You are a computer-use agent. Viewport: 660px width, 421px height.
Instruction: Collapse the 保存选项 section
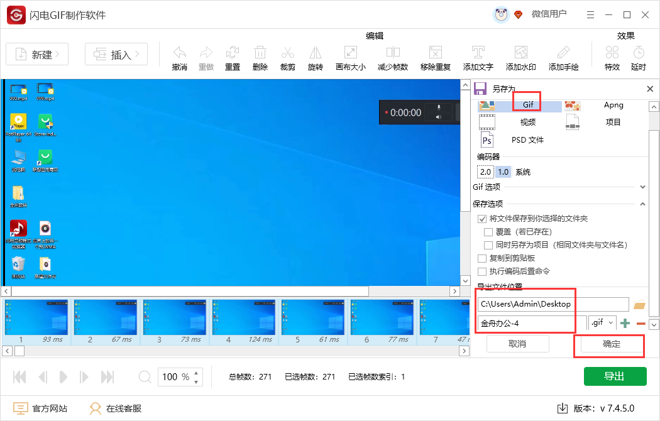[x=642, y=204]
